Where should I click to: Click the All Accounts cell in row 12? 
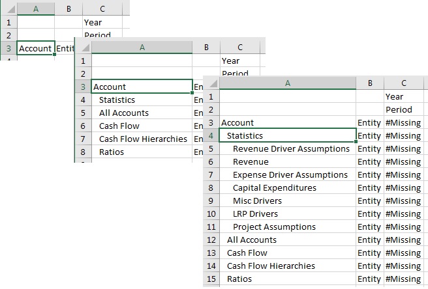(x=252, y=240)
